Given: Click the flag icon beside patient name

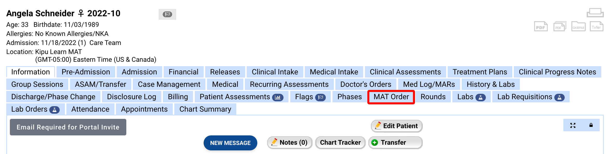Looking at the screenshot, I should [x=167, y=14].
